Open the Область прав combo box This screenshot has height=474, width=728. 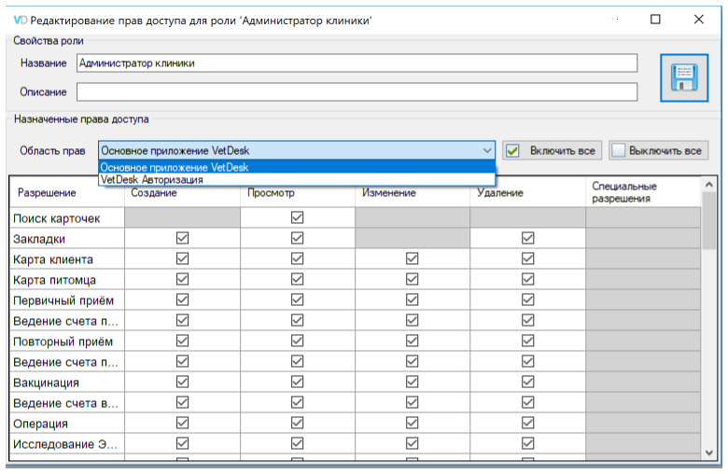click(297, 150)
